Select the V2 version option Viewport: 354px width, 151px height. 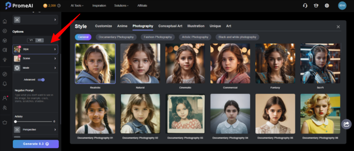click(39, 40)
